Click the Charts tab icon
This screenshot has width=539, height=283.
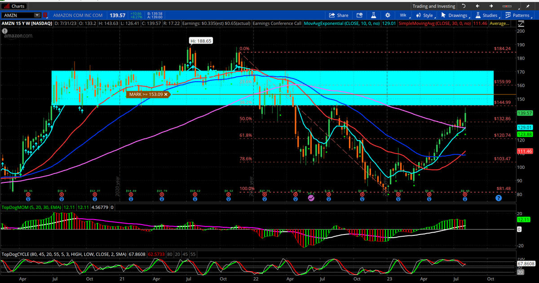tap(7, 6)
